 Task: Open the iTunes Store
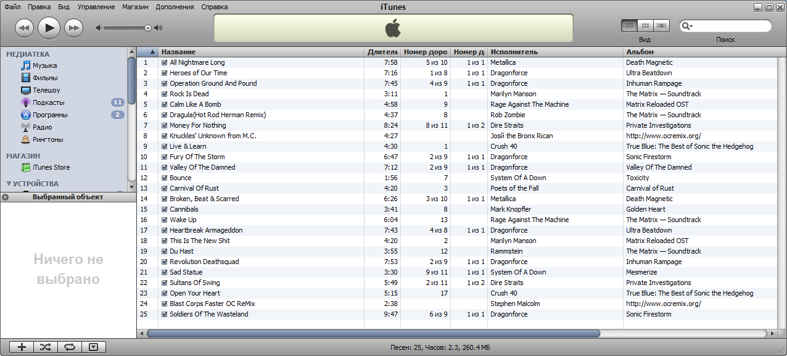click(x=51, y=167)
